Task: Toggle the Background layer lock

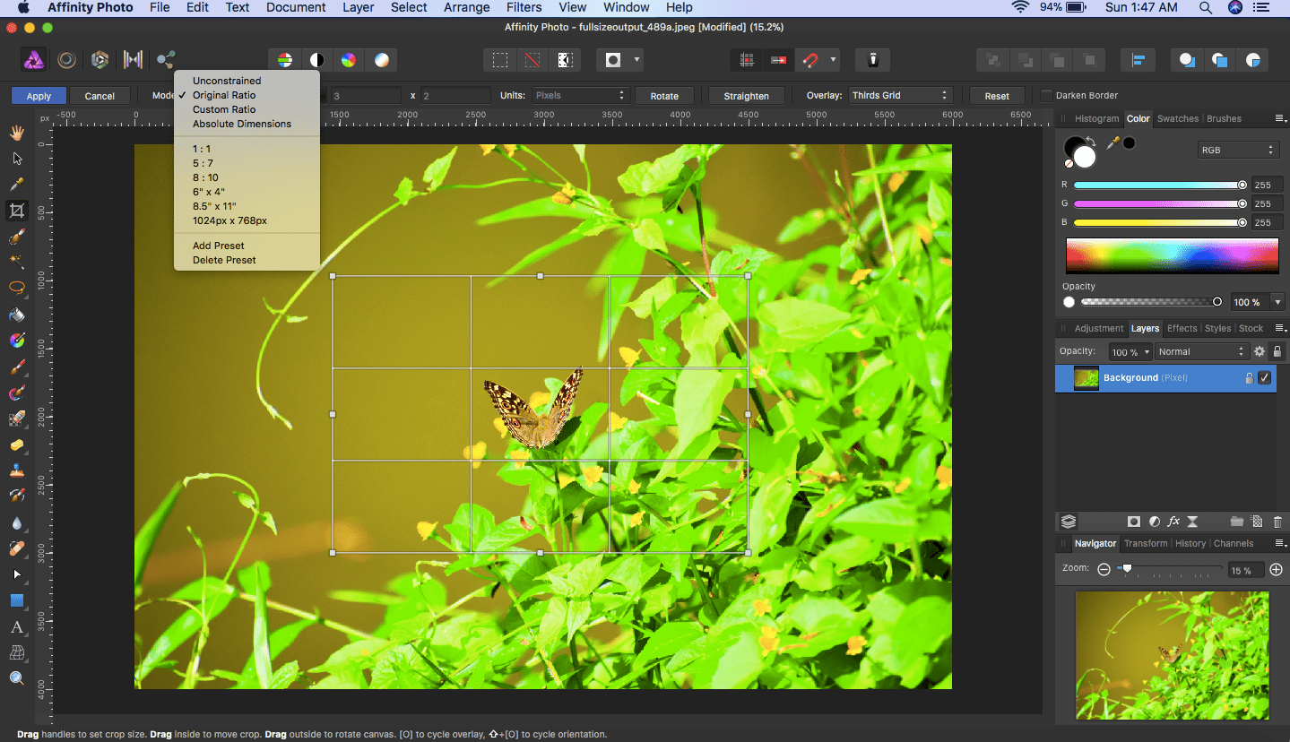Action: (x=1248, y=378)
